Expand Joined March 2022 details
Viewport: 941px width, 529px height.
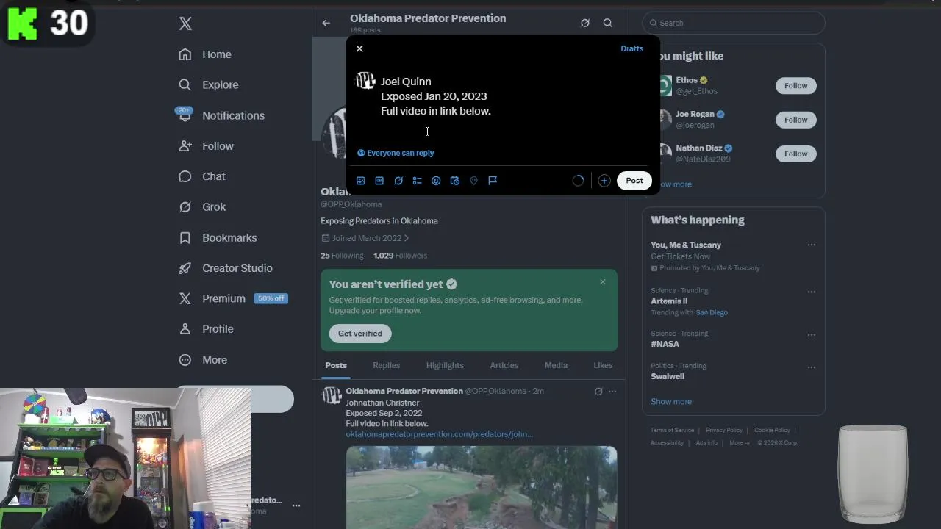point(365,238)
